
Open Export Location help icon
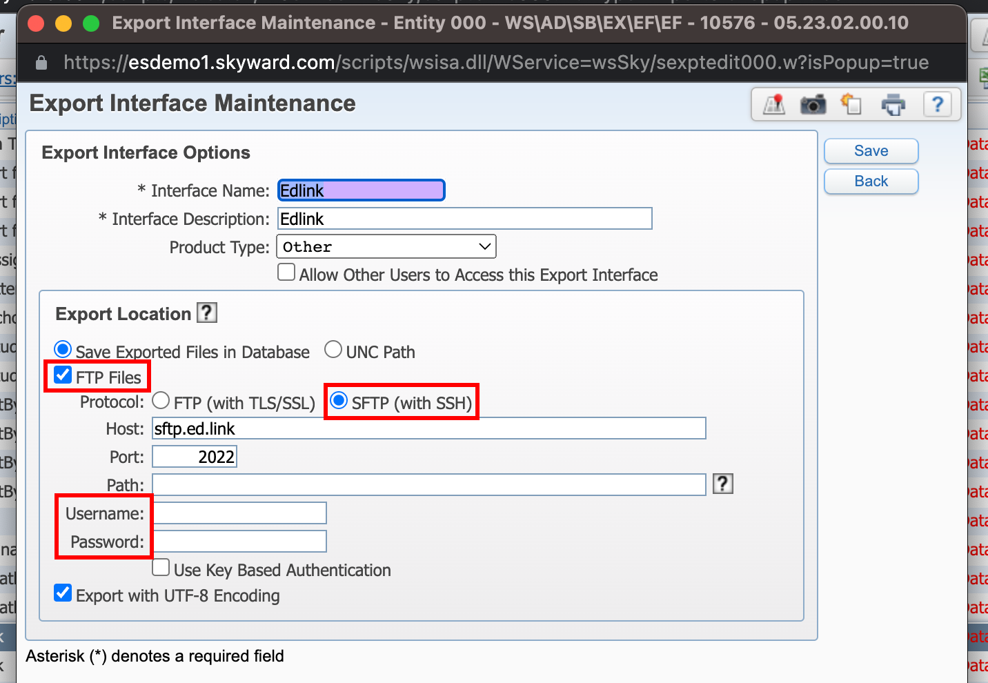click(207, 313)
